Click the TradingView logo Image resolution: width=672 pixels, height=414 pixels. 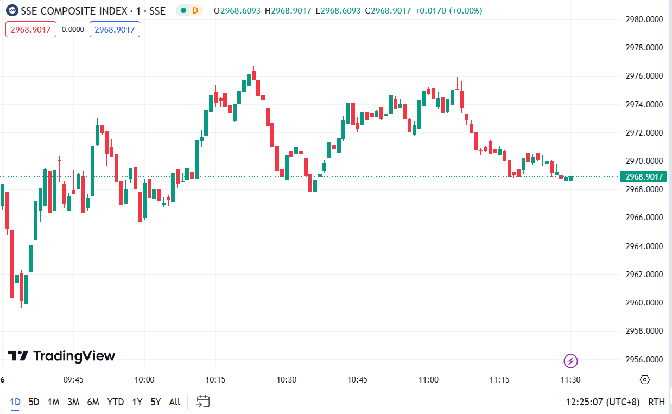[x=61, y=356]
